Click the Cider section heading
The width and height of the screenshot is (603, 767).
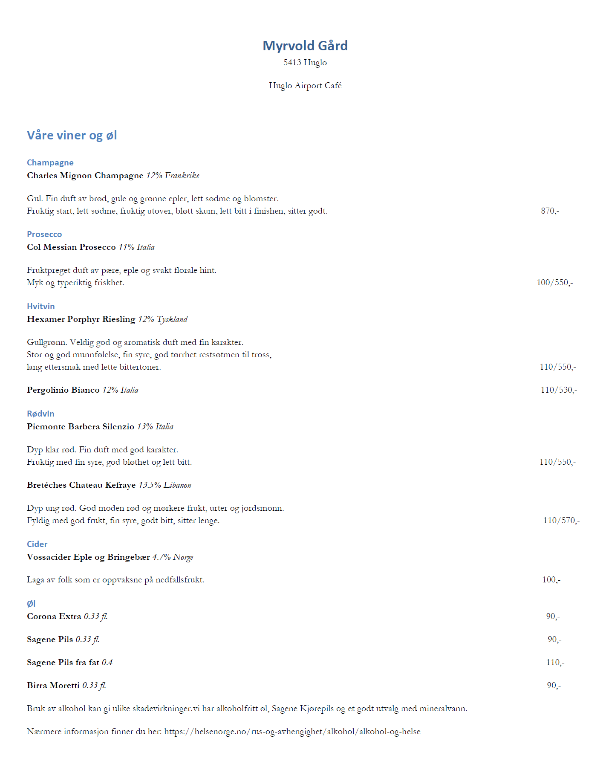point(37,544)
